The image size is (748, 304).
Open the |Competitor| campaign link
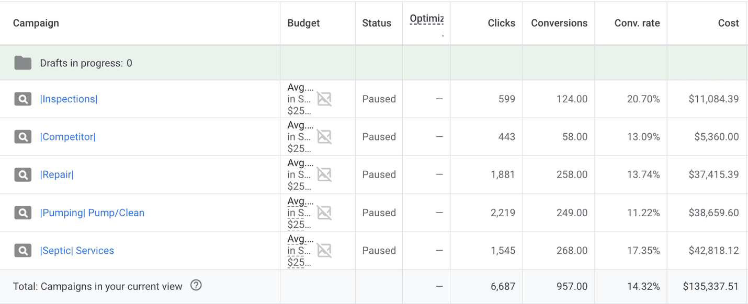68,137
